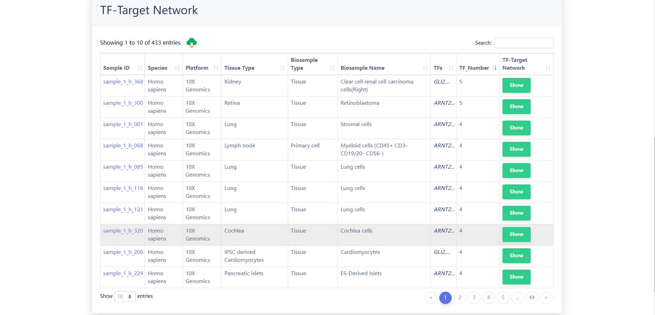The width and height of the screenshot is (655, 315).
Task: Show network for Retinoblastoma row
Action: (x=516, y=106)
